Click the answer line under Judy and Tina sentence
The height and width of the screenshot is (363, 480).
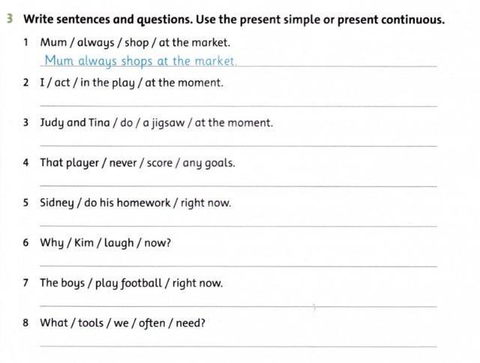238,146
